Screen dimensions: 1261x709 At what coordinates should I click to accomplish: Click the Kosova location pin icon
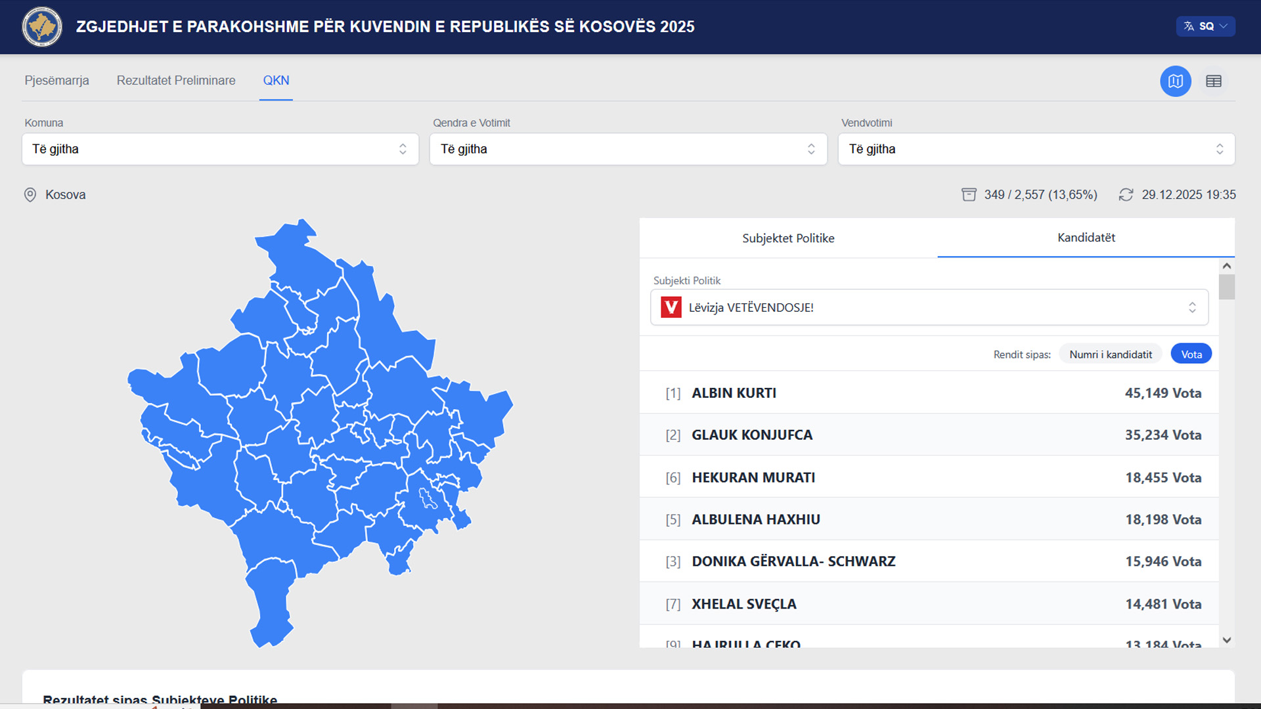click(x=30, y=195)
